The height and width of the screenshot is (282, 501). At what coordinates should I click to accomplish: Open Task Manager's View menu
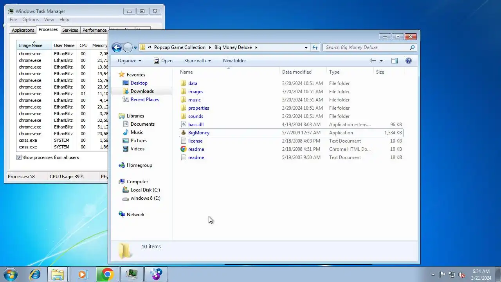49,20
